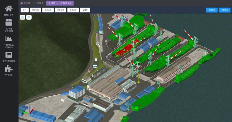
Task: Switch to the 생산실적 tab
Action: click(x=52, y=3)
